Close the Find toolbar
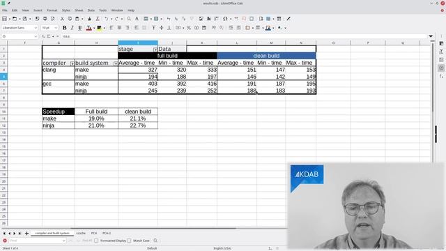 5,241
